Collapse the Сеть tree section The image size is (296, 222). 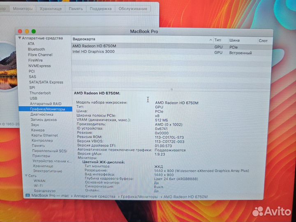(26, 176)
